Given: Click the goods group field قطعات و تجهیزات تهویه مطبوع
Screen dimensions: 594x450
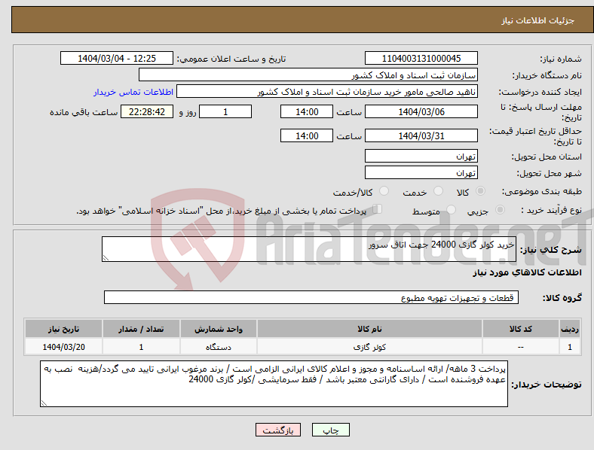Looking at the screenshot, I should pos(311,297).
